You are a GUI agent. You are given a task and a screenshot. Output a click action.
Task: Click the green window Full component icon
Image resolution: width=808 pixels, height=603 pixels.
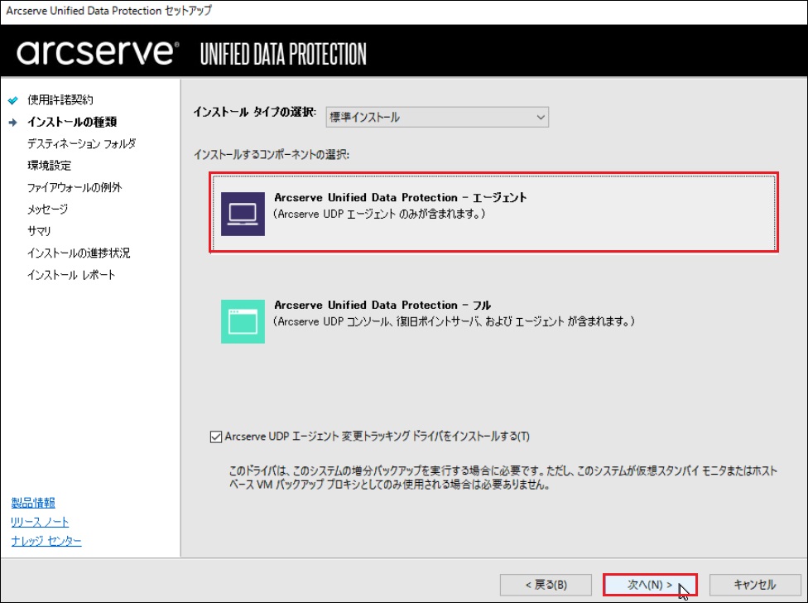click(243, 321)
